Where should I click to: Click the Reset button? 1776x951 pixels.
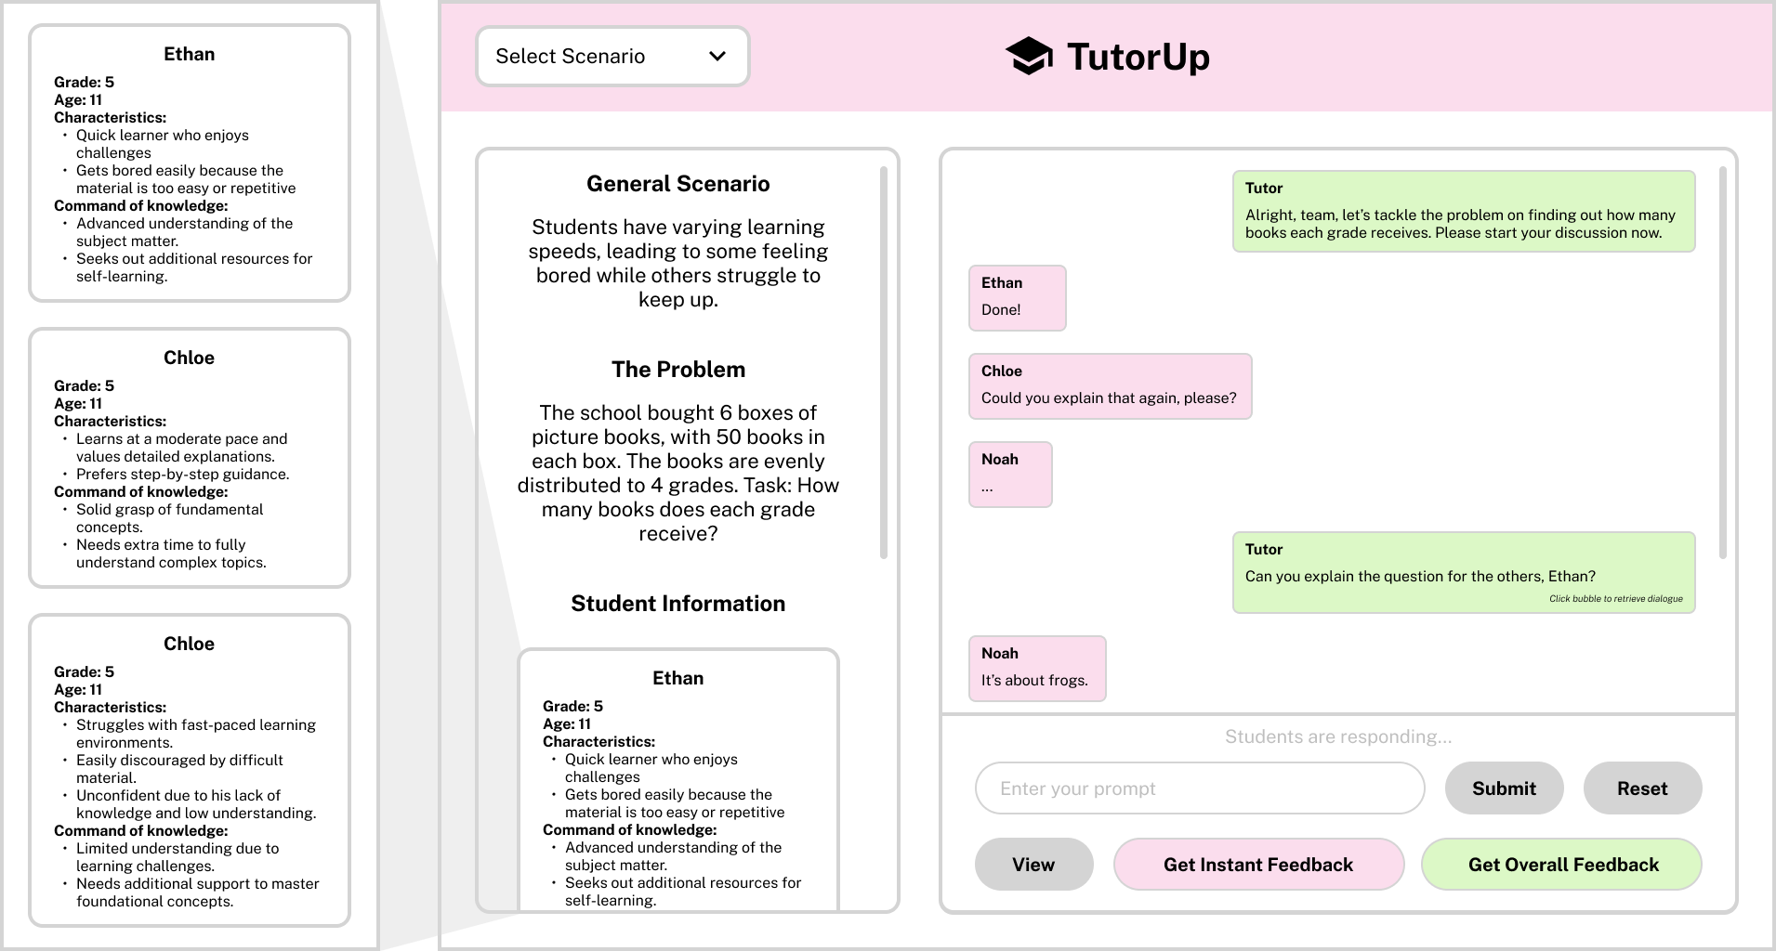1642,788
